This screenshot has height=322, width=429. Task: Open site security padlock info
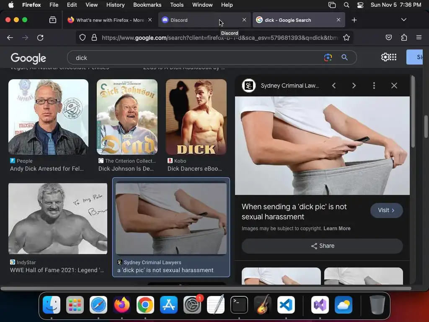(94, 37)
